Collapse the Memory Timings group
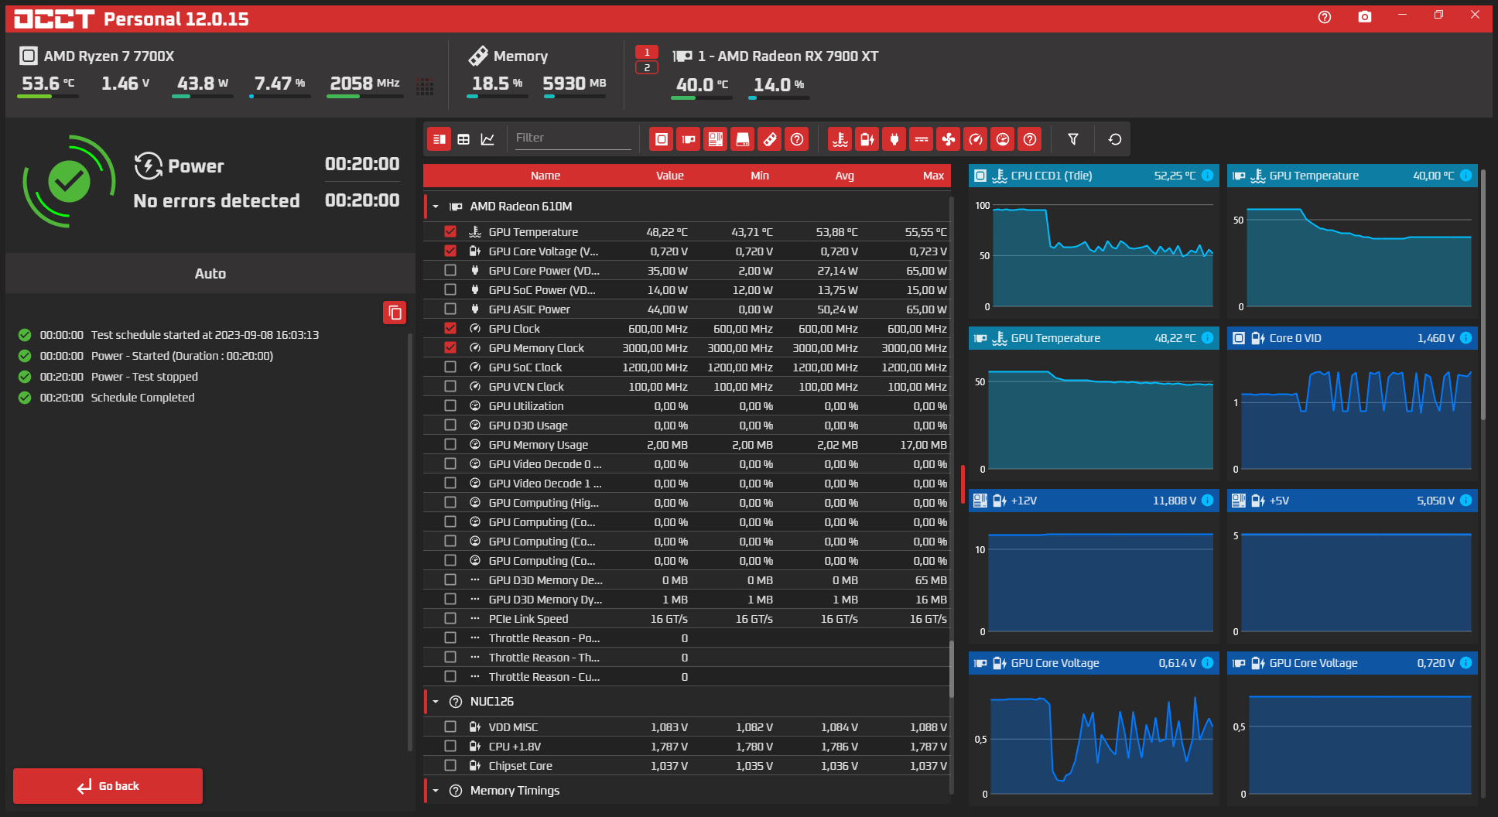Image resolution: width=1498 pixels, height=817 pixels. coord(436,791)
